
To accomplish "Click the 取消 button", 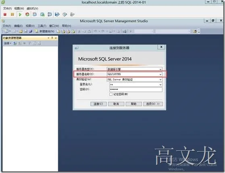I will point(116,104).
